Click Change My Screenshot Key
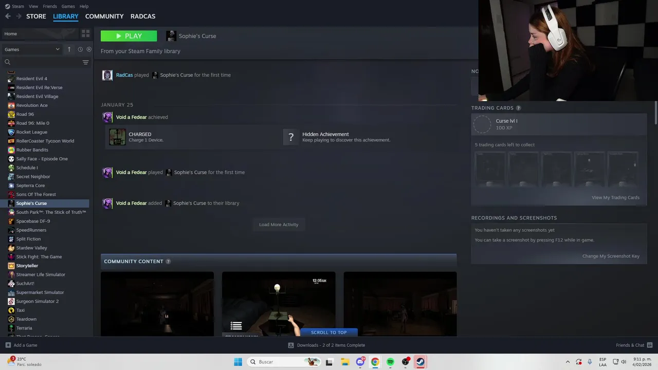Viewport: 658px width, 370px height. (x=611, y=256)
